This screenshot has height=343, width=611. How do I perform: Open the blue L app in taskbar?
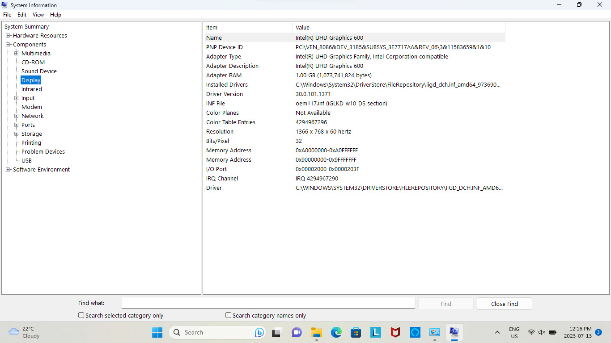point(376,332)
